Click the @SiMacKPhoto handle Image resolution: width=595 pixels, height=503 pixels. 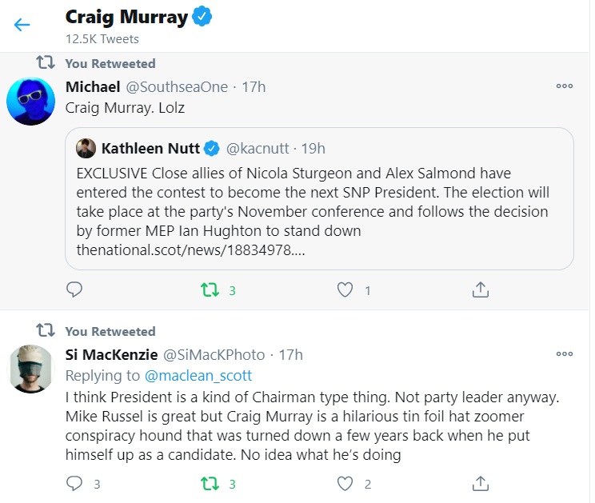tap(214, 355)
